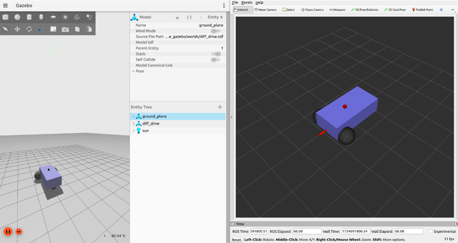The image size is (458, 243).
Task: Click RViz Measure tool
Action: (x=337, y=10)
